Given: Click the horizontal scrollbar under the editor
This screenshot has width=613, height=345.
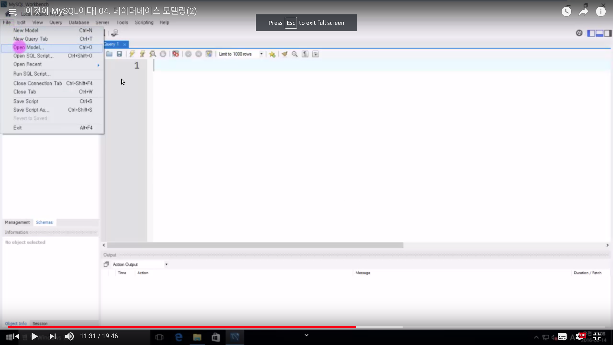Looking at the screenshot, I should click(255, 245).
